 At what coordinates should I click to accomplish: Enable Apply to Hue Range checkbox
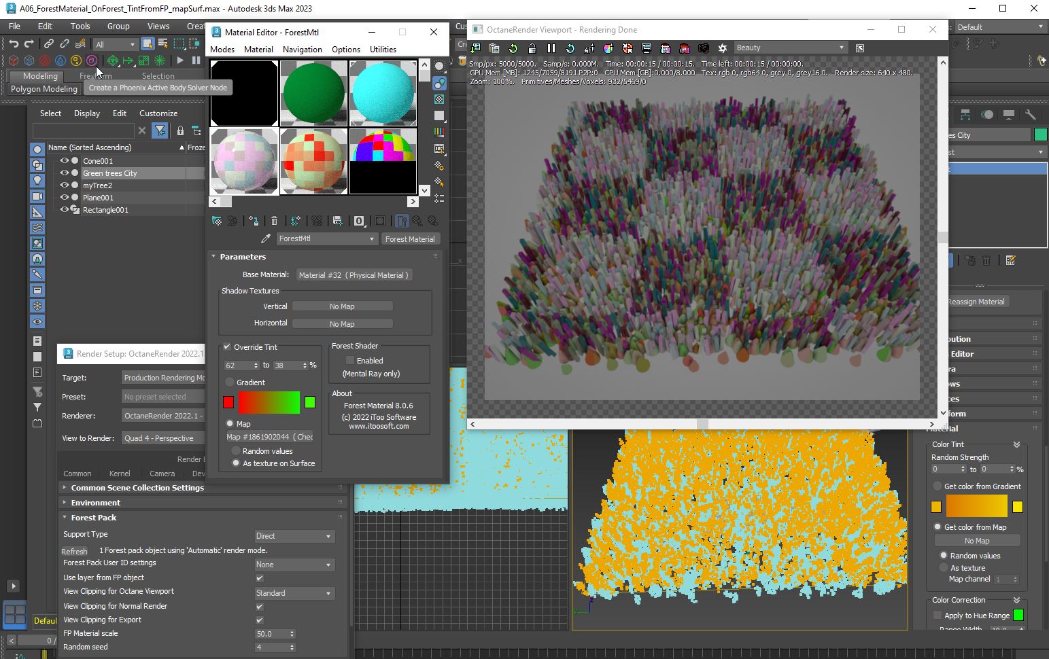(x=938, y=616)
